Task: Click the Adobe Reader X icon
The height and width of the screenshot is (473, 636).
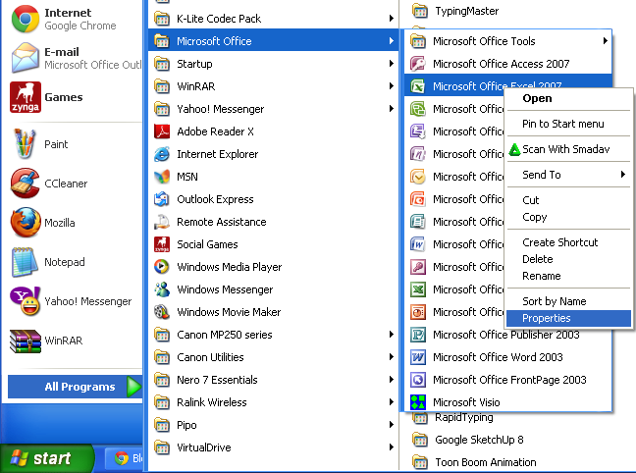Action: pyautogui.click(x=162, y=131)
